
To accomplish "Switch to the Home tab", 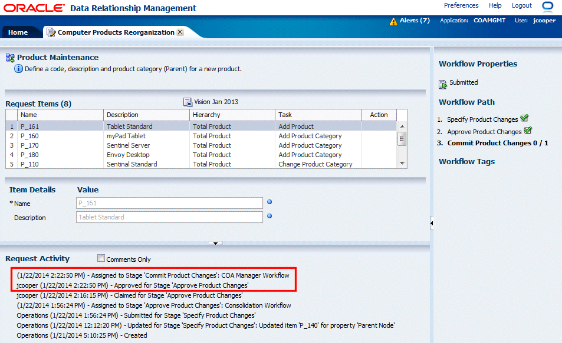I will pos(18,32).
